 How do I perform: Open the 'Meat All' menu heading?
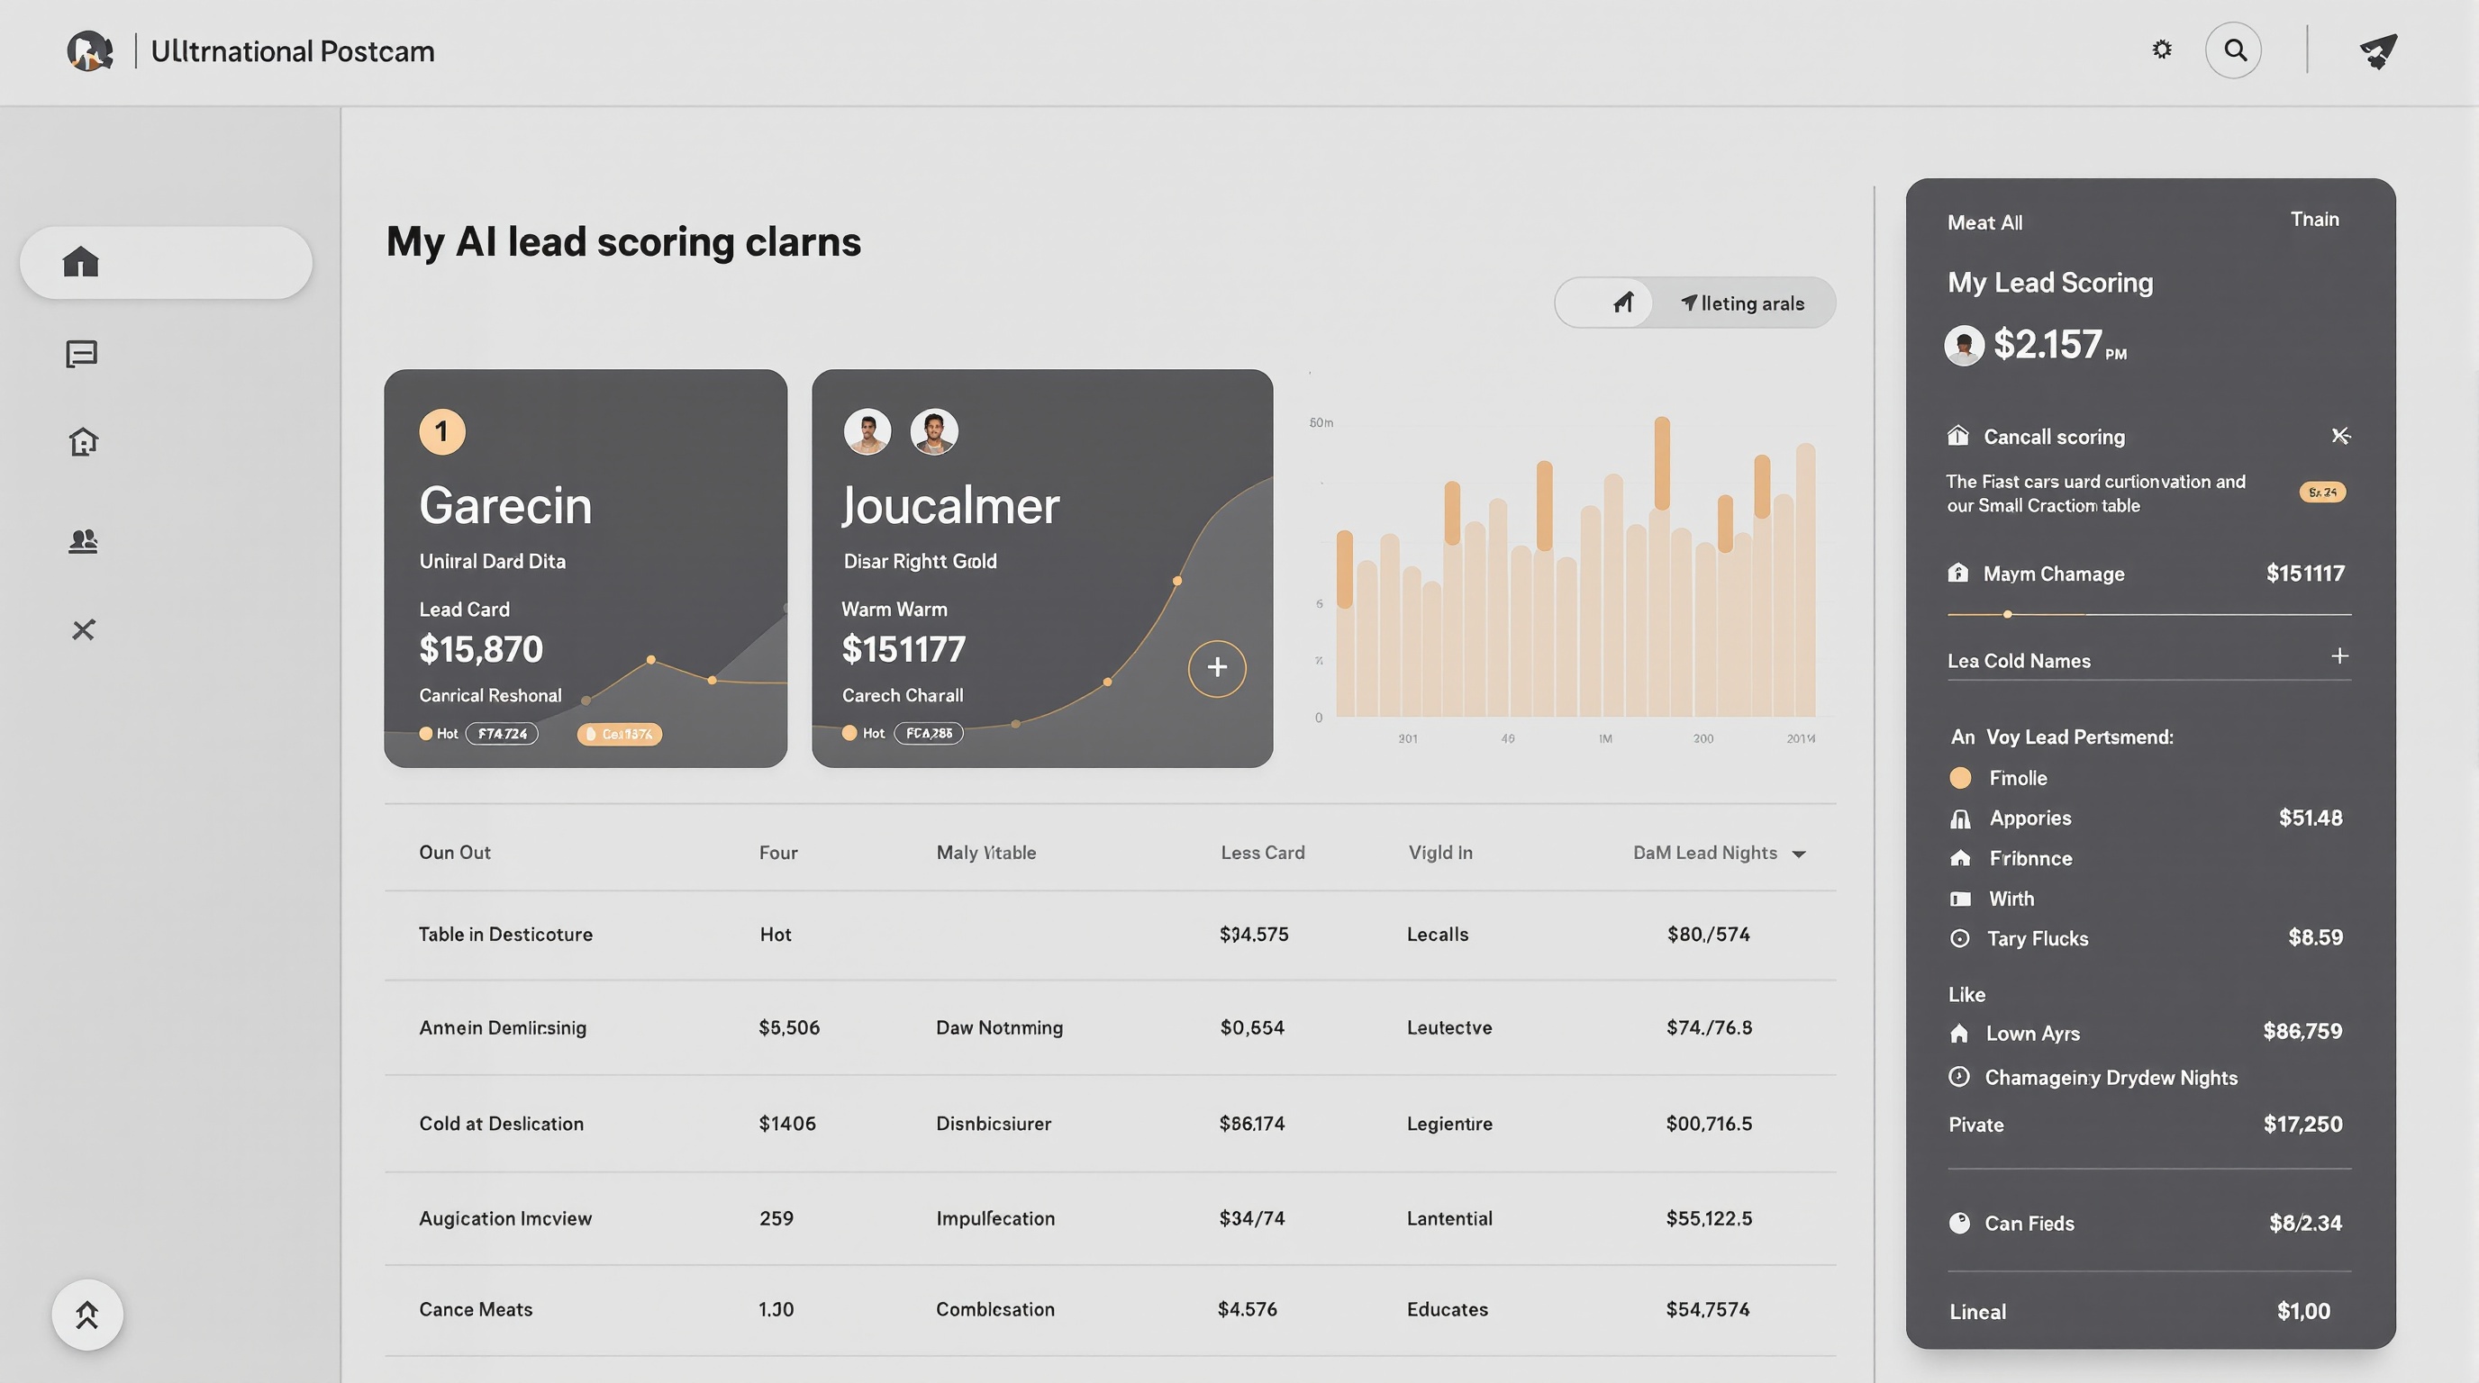click(1984, 221)
